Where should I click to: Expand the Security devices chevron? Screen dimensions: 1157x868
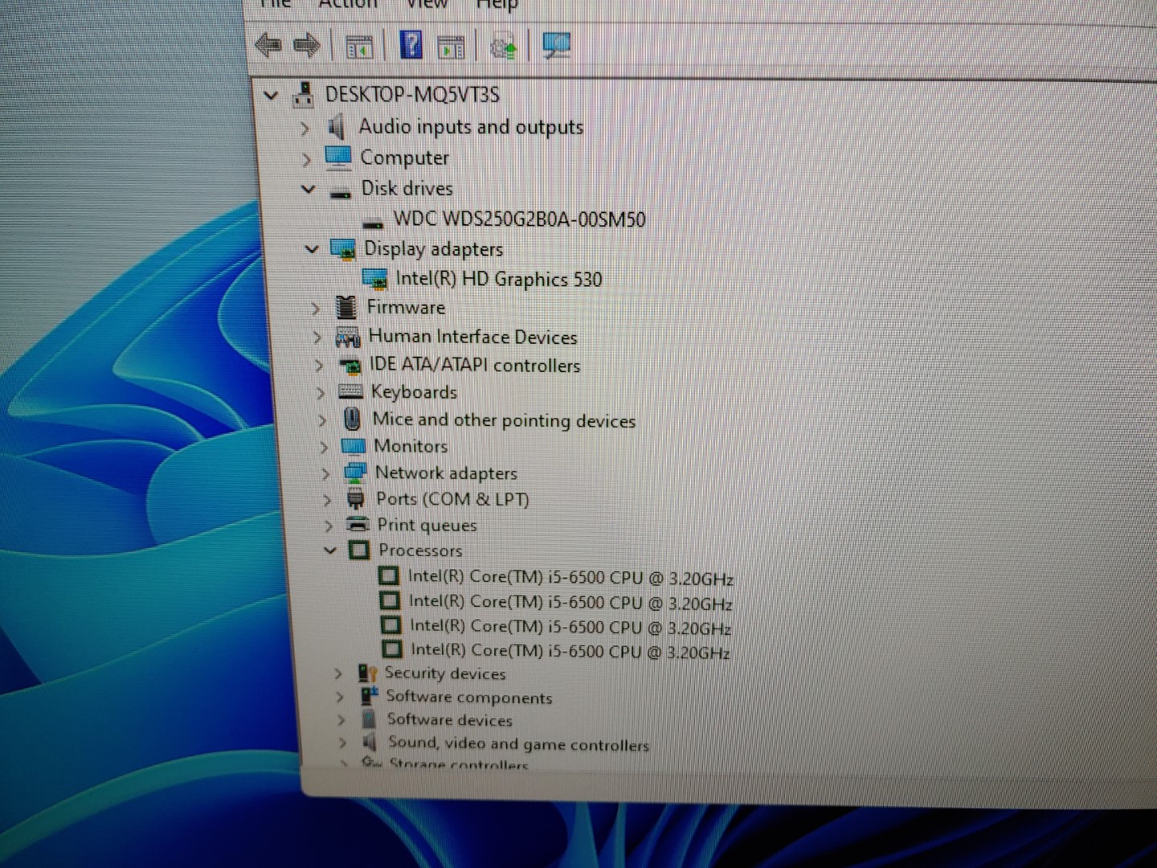(x=338, y=674)
